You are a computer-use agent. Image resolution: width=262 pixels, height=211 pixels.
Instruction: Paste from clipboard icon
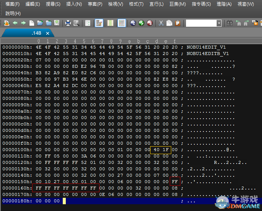[x=178, y=23]
